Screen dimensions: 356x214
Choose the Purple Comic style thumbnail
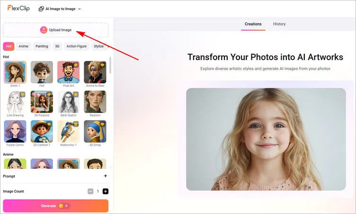pyautogui.click(x=15, y=131)
